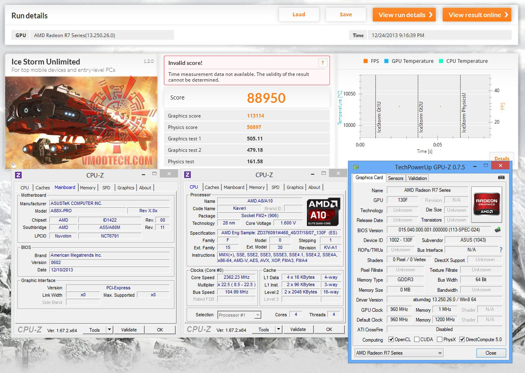This screenshot has height=373, width=525.
Task: Open View result online
Action: [477, 15]
